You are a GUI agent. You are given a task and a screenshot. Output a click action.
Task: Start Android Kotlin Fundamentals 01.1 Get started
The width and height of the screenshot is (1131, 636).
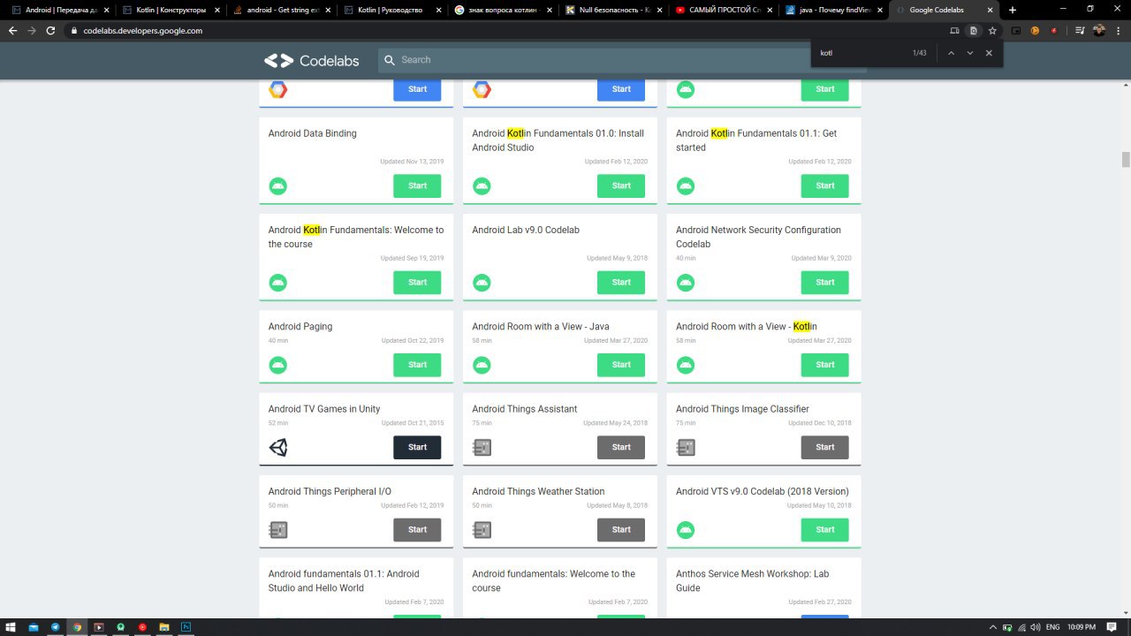pos(825,185)
